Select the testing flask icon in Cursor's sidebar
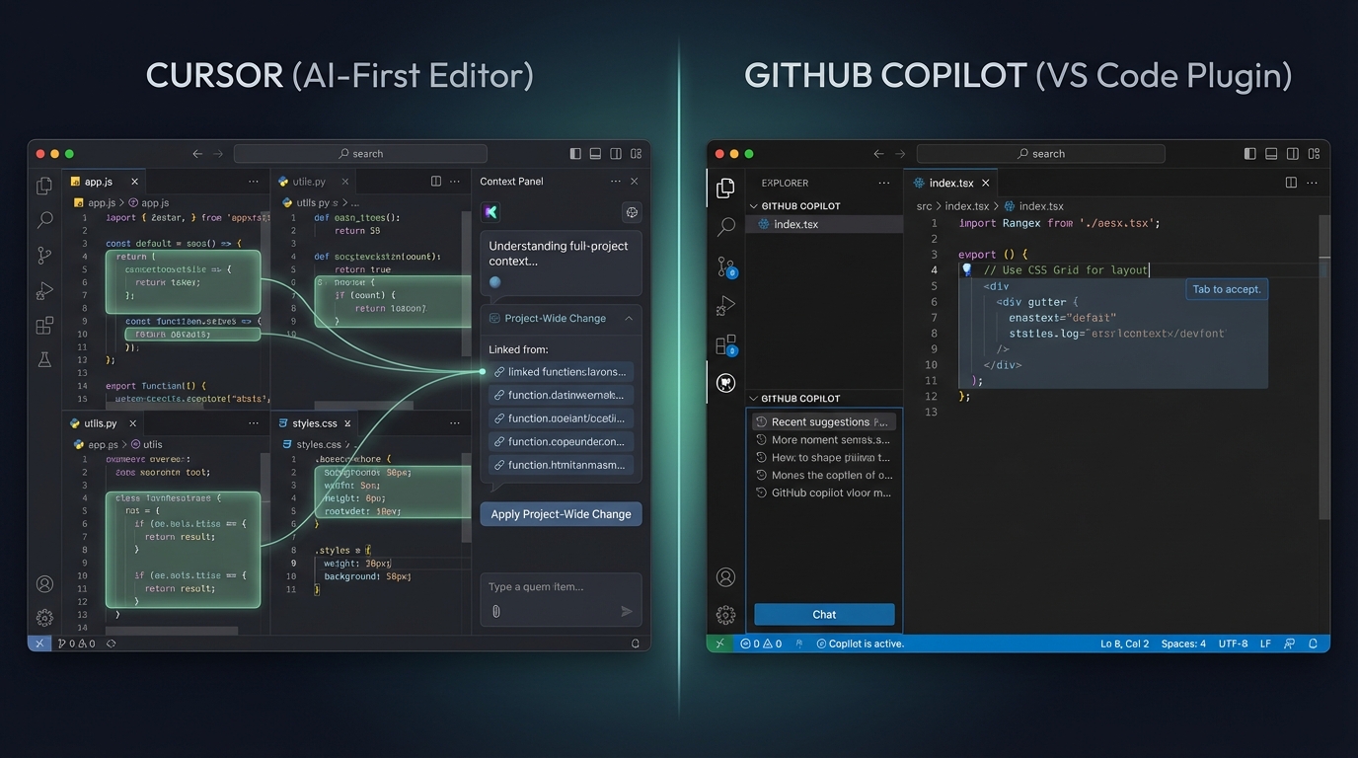 coord(44,359)
